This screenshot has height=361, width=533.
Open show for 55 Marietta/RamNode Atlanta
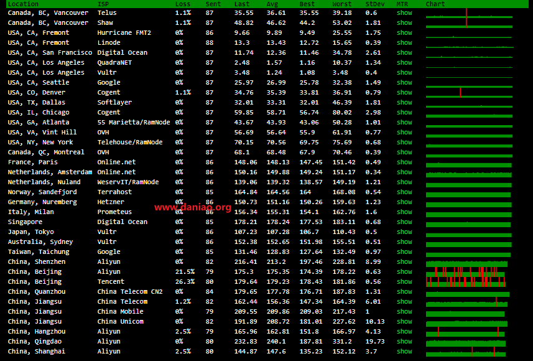[x=404, y=122]
